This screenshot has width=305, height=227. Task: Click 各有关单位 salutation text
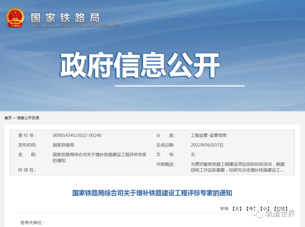pos(32,222)
